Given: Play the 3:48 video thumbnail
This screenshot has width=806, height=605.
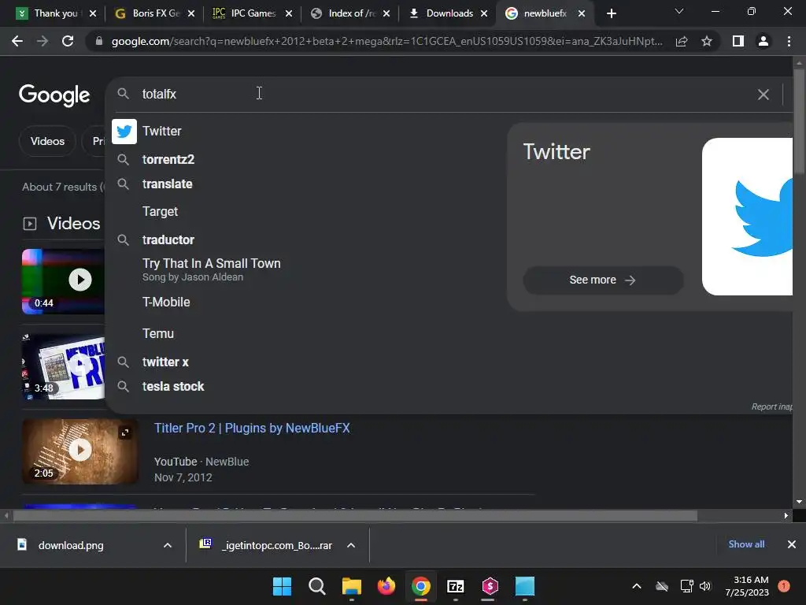Looking at the screenshot, I should [x=63, y=367].
